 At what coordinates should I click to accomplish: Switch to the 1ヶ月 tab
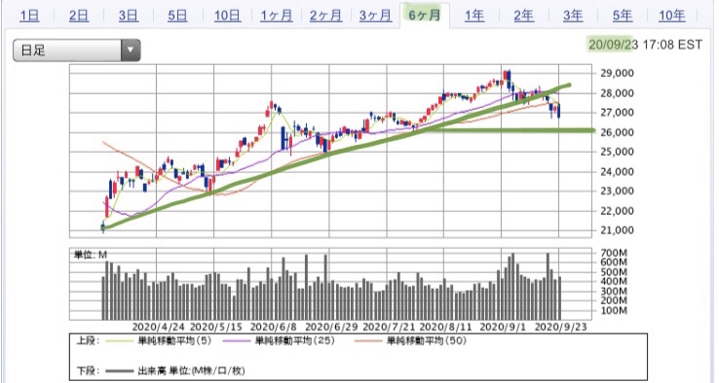click(x=276, y=16)
